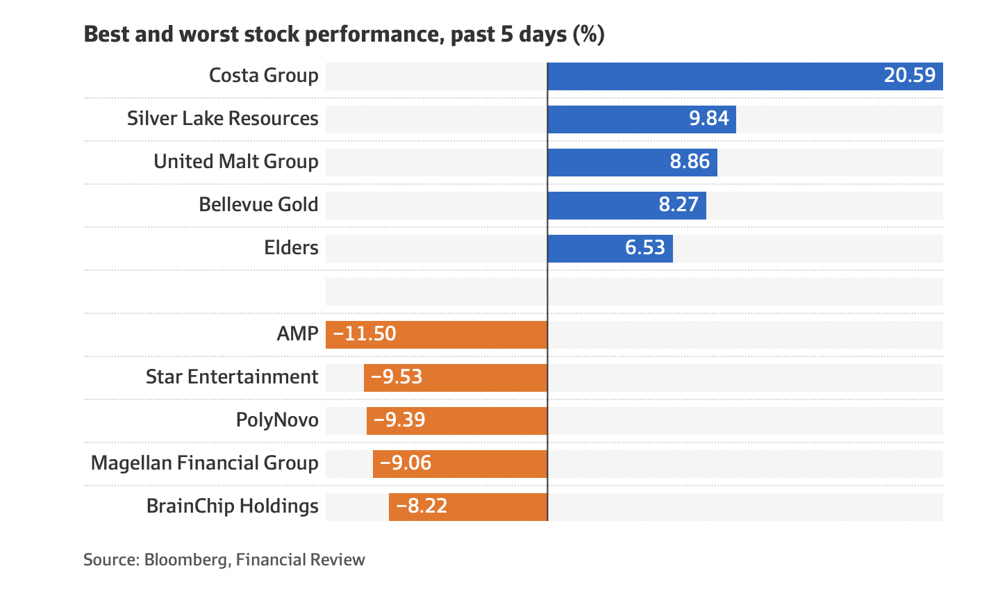Click the chart title text
The image size is (982, 596).
[344, 34]
